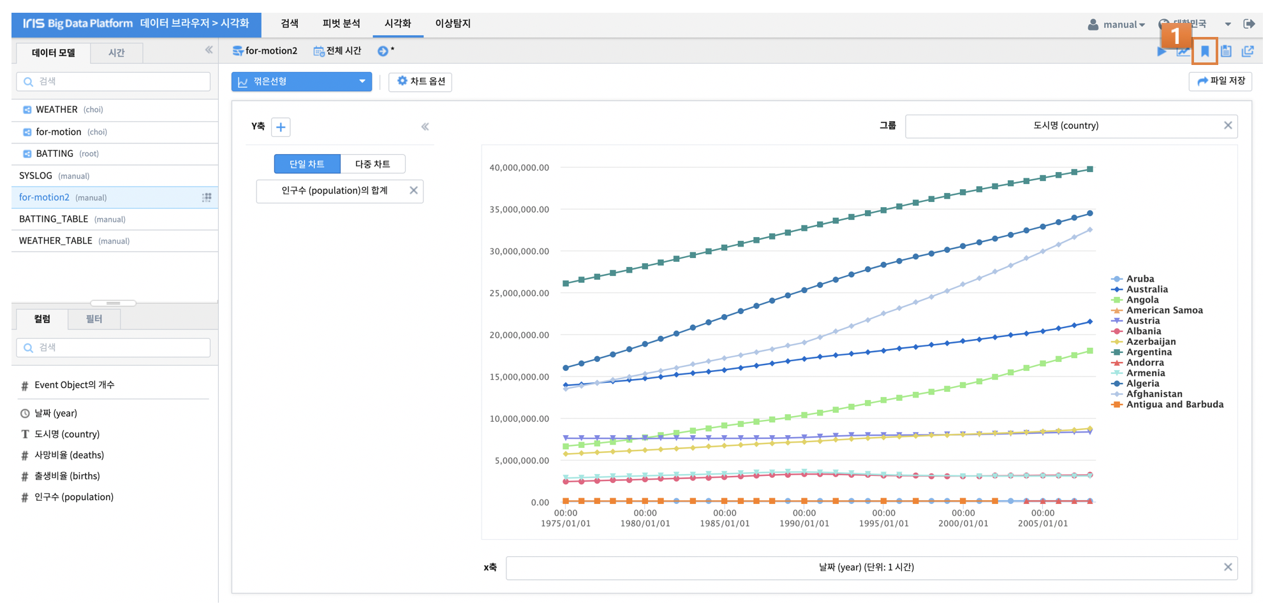Viewport: 1268px width, 604px height.
Task: Click the 차트 옵션 button
Action: point(420,82)
